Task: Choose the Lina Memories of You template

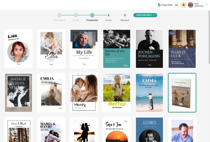Action: coord(18,49)
